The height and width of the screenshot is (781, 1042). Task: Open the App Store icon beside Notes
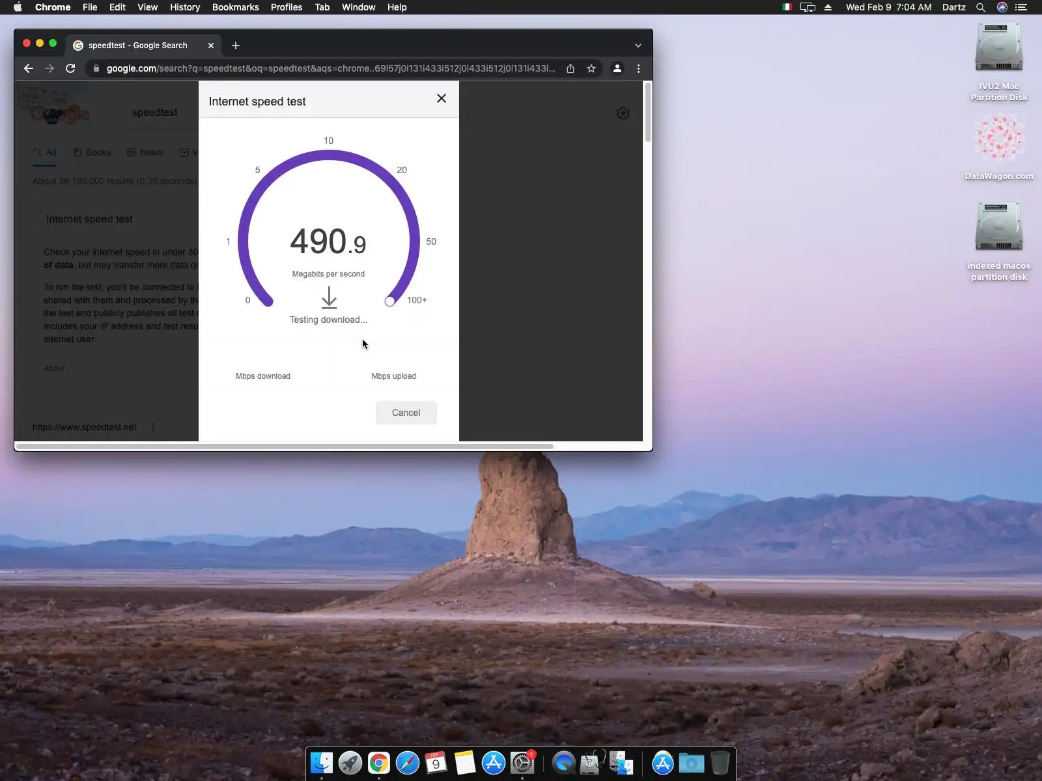pyautogui.click(x=494, y=762)
